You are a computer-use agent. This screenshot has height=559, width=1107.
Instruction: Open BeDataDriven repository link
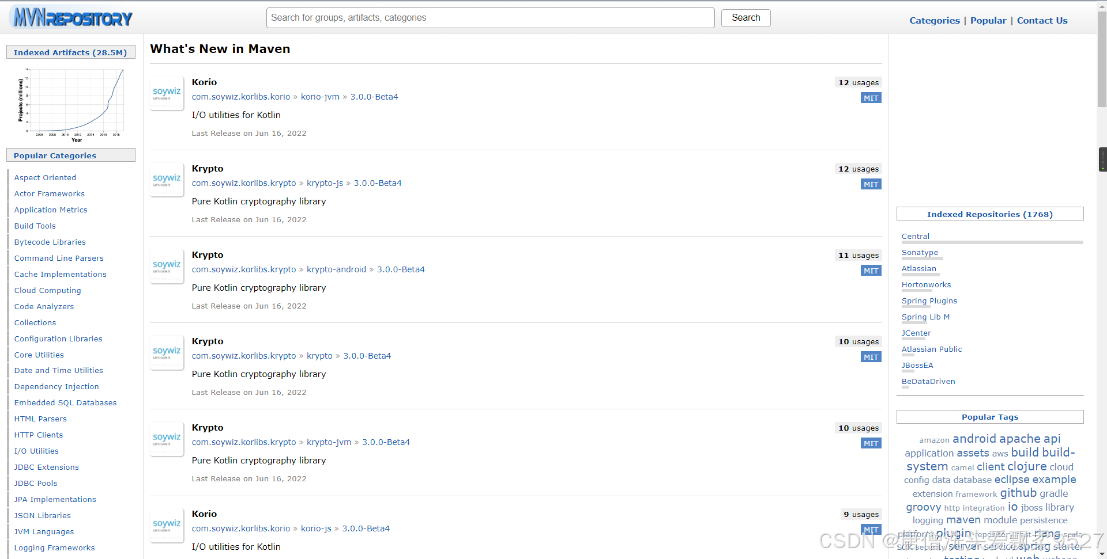(x=928, y=382)
